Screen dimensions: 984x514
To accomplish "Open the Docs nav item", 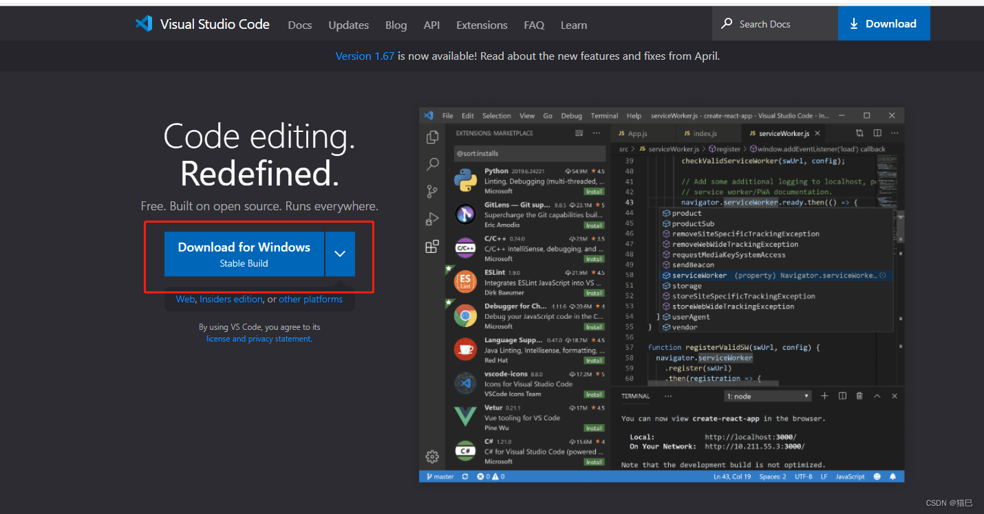I will [x=300, y=25].
